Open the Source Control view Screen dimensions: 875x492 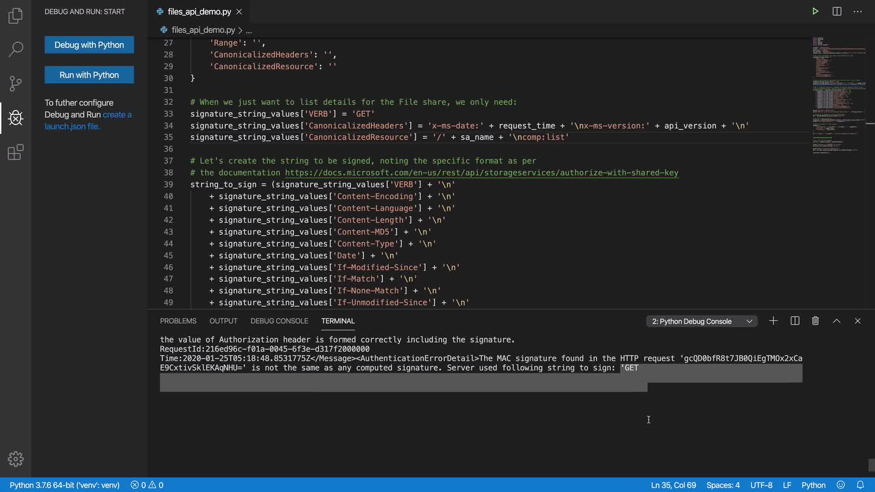point(15,83)
